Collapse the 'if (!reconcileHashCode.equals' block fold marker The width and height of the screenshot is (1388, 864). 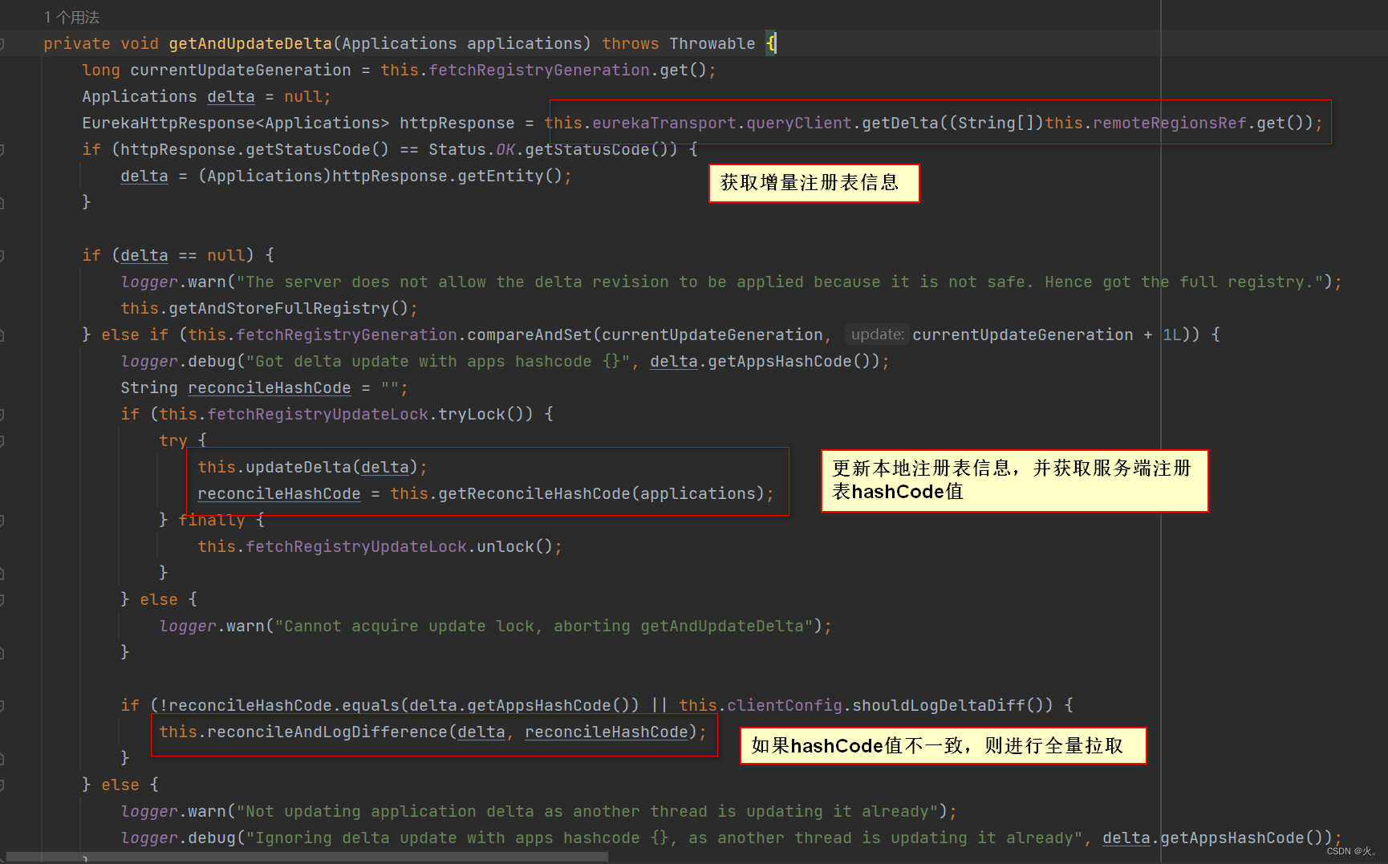[x=2, y=705]
